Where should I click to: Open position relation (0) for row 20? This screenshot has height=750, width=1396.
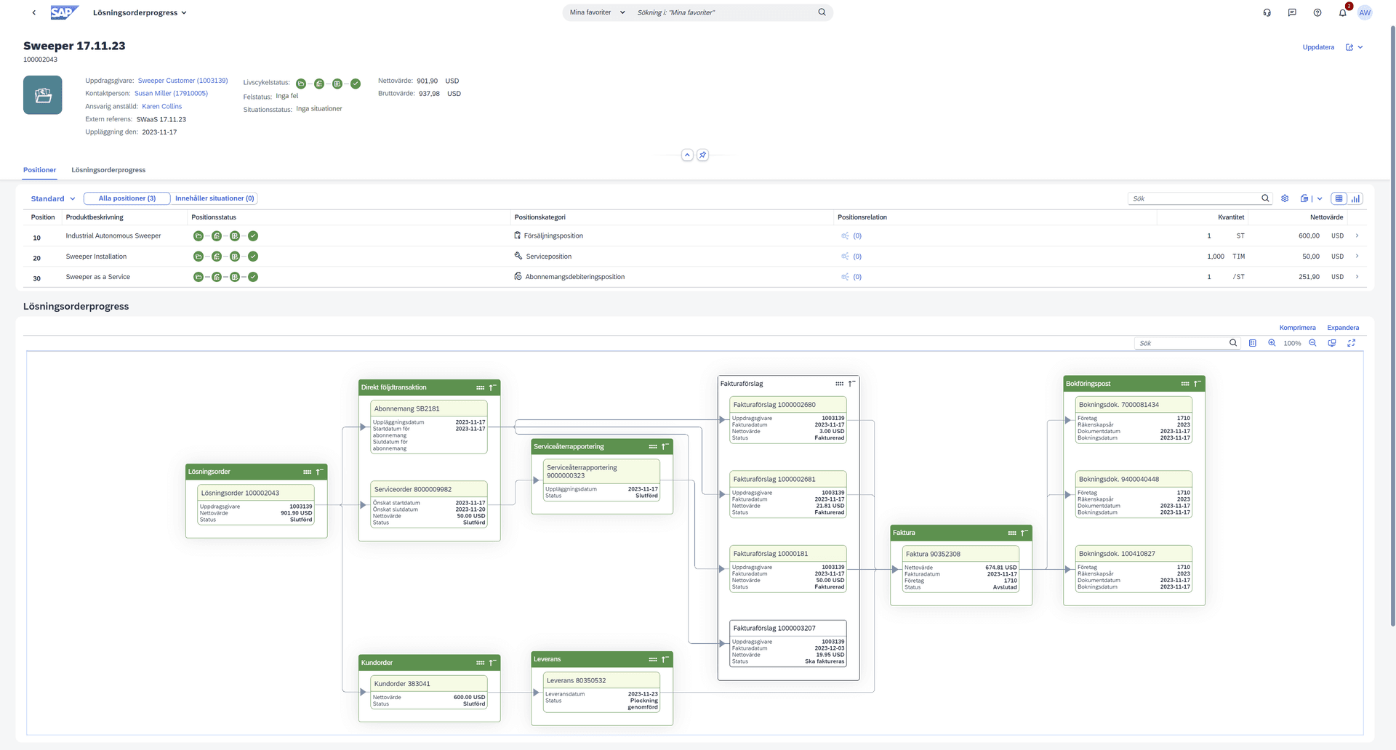tap(851, 257)
